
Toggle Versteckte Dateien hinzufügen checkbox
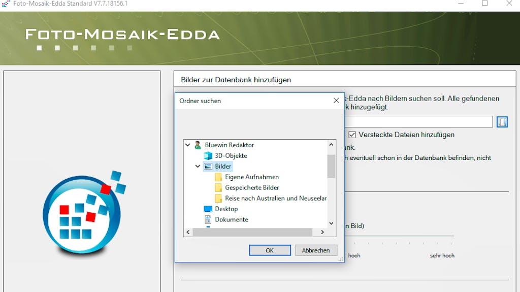[x=352, y=135]
